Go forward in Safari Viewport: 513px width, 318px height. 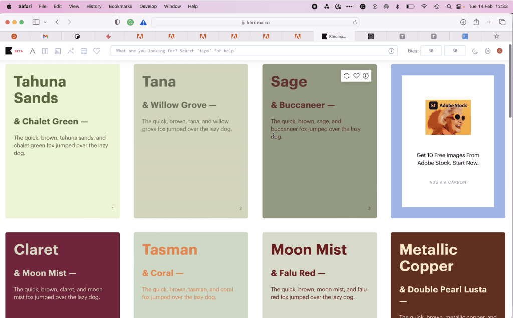pos(69,22)
